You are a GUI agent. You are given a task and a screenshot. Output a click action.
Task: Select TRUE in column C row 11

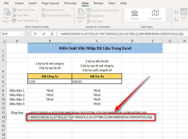97,104
